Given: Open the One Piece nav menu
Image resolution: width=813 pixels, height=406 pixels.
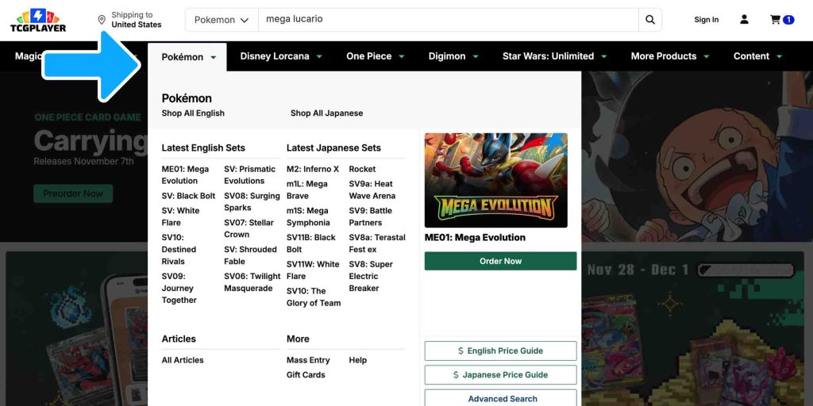Looking at the screenshot, I should tap(375, 56).
